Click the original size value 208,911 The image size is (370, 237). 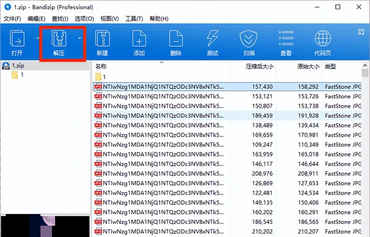coord(308,173)
